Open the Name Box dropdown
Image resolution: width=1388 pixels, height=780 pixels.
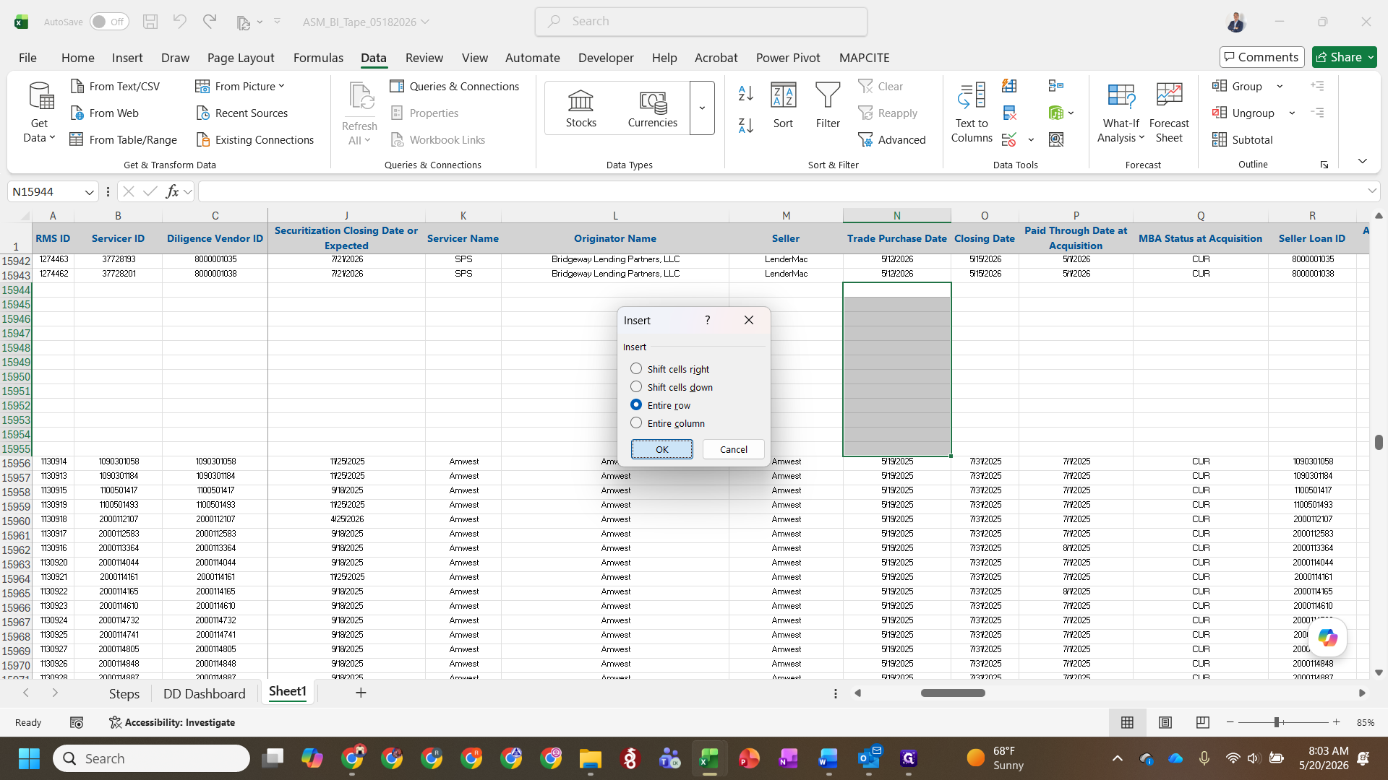coord(89,191)
